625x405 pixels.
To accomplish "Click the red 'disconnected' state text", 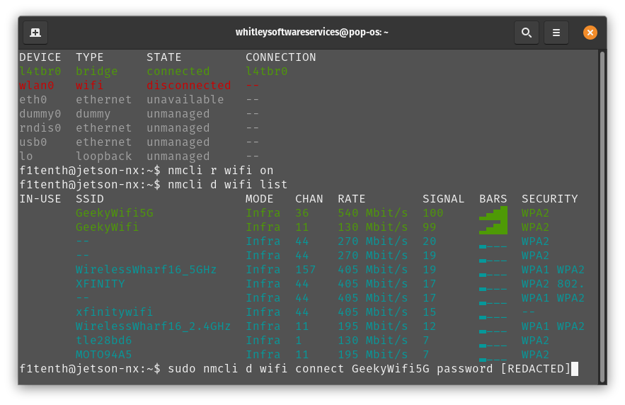I will 188,85.
